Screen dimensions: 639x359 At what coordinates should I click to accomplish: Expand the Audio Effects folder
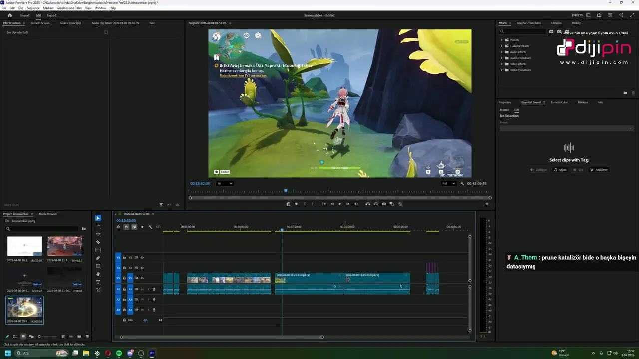(502, 52)
